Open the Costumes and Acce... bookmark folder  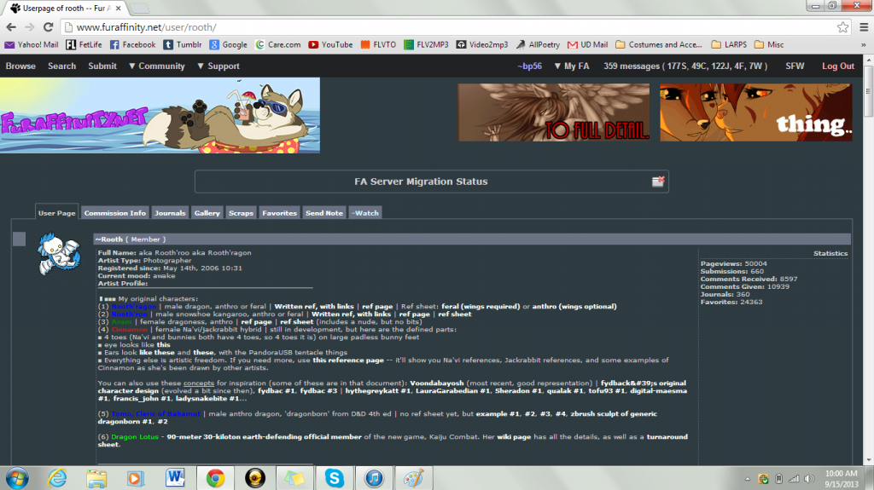coord(659,44)
